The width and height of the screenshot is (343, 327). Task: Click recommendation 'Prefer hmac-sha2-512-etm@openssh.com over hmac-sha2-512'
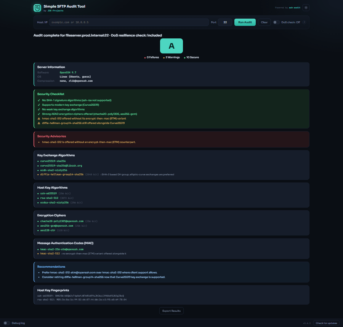[99, 272]
